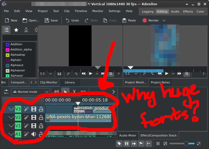Screen dimensions: 209x149
Task: Hide the V1 track video
Action: coord(33,126)
